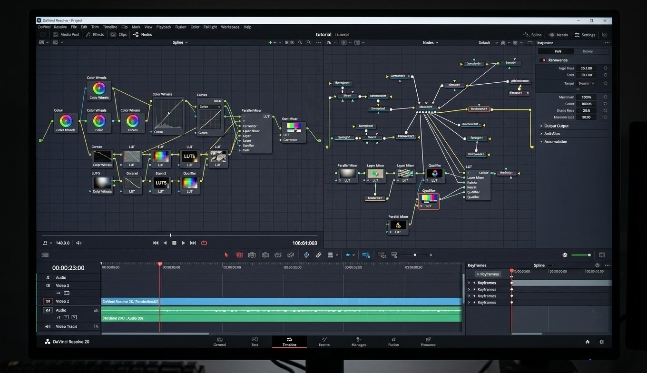This screenshot has width=647, height=373.
Task: Toggle the red switch beside Renowance
Action: point(543,60)
